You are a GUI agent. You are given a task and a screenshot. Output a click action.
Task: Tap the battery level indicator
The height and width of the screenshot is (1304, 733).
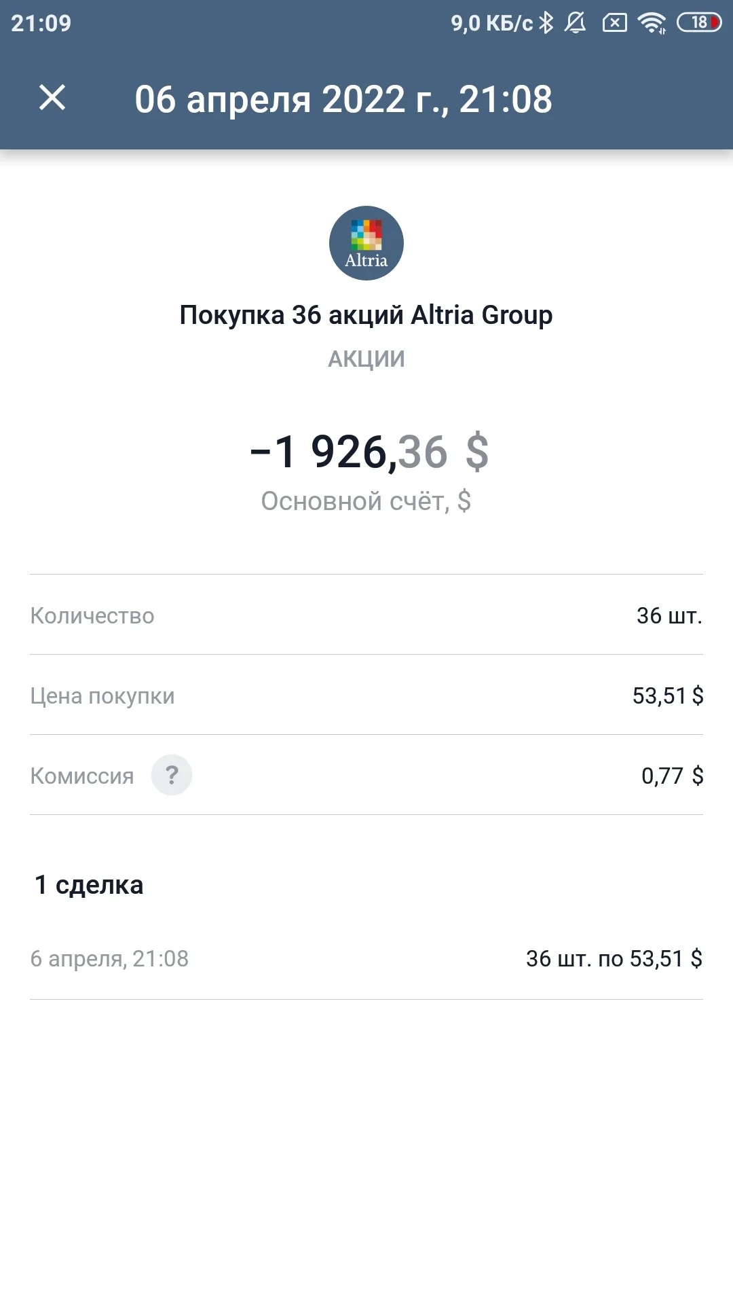(x=699, y=23)
